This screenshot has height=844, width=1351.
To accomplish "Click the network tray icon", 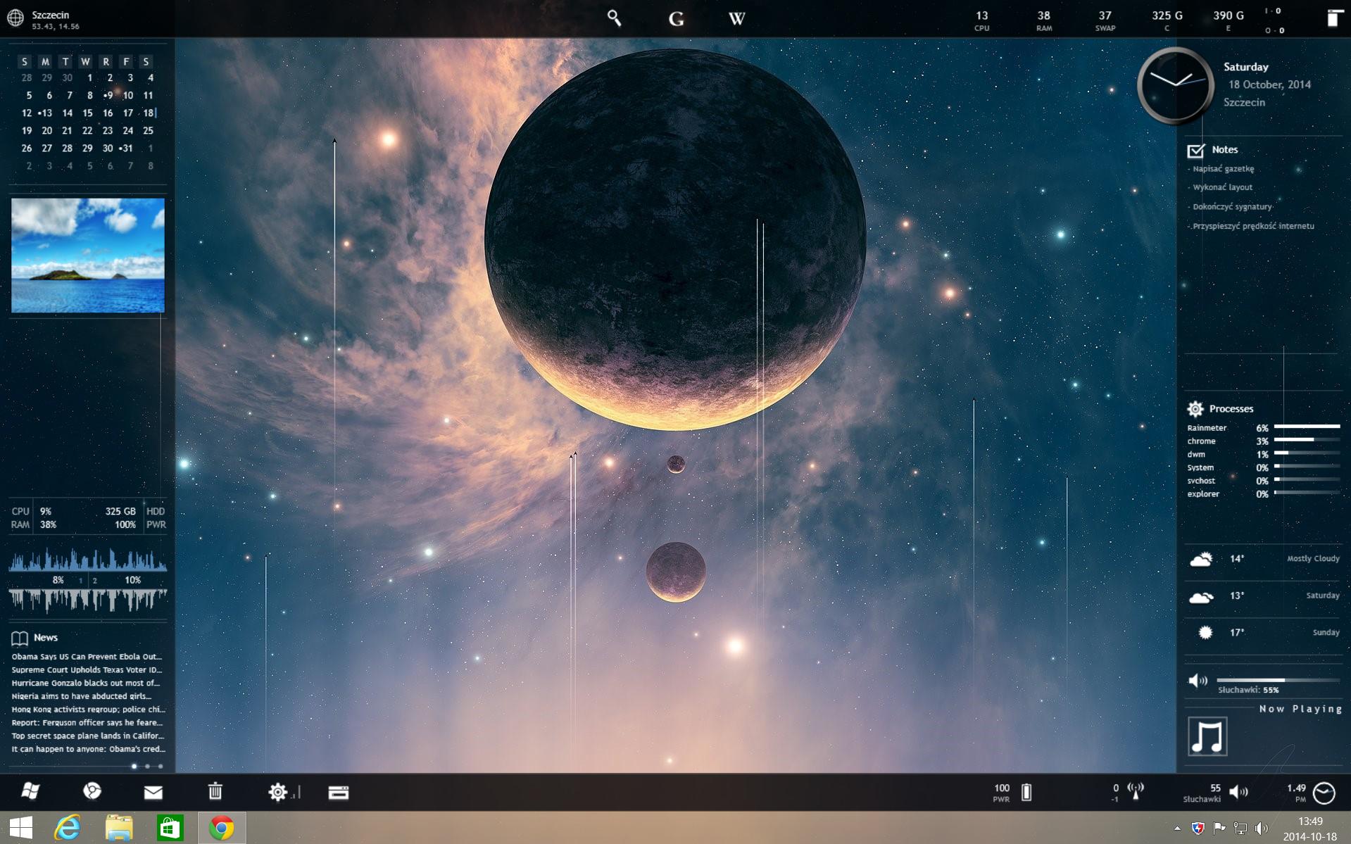I will coord(1240,829).
